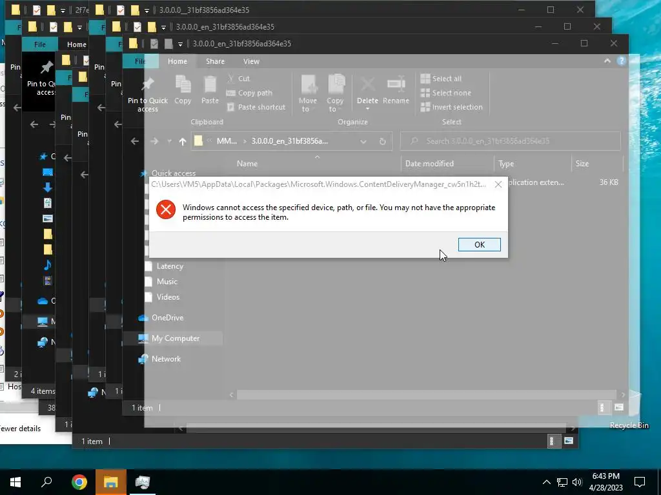
Task: Switch to details view icon in status bar
Action: tap(603, 407)
